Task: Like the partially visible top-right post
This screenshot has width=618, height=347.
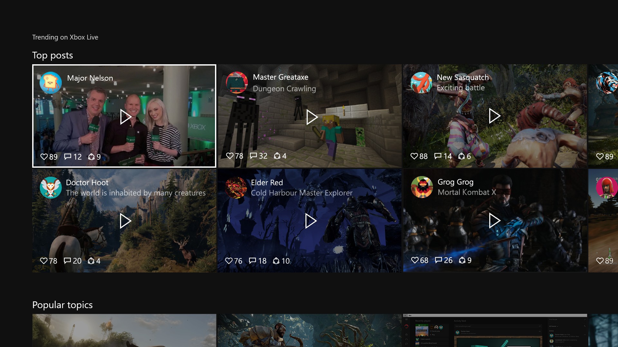Action: (600, 156)
